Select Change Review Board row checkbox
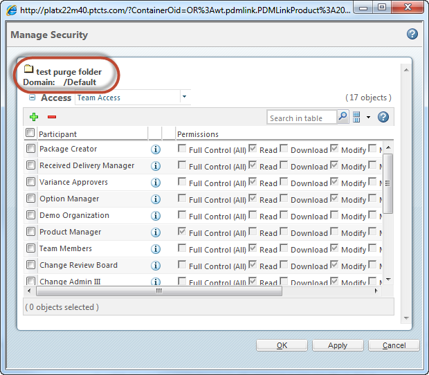429x375 pixels. (30, 265)
